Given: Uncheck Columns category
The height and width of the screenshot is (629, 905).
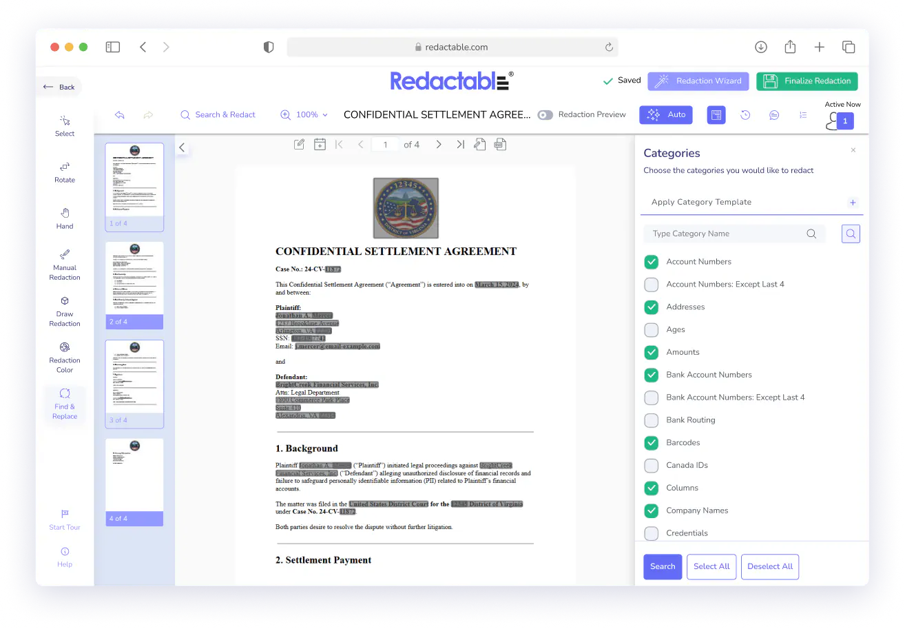Looking at the screenshot, I should tap(651, 488).
